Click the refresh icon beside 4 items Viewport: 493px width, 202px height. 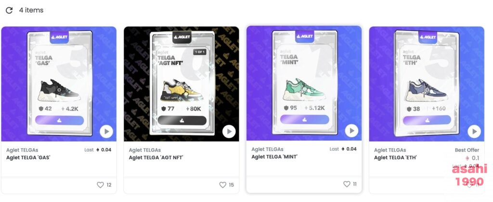tap(9, 11)
